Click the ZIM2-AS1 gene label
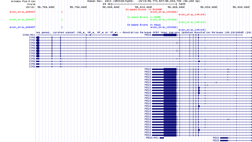 coord(29,35)
